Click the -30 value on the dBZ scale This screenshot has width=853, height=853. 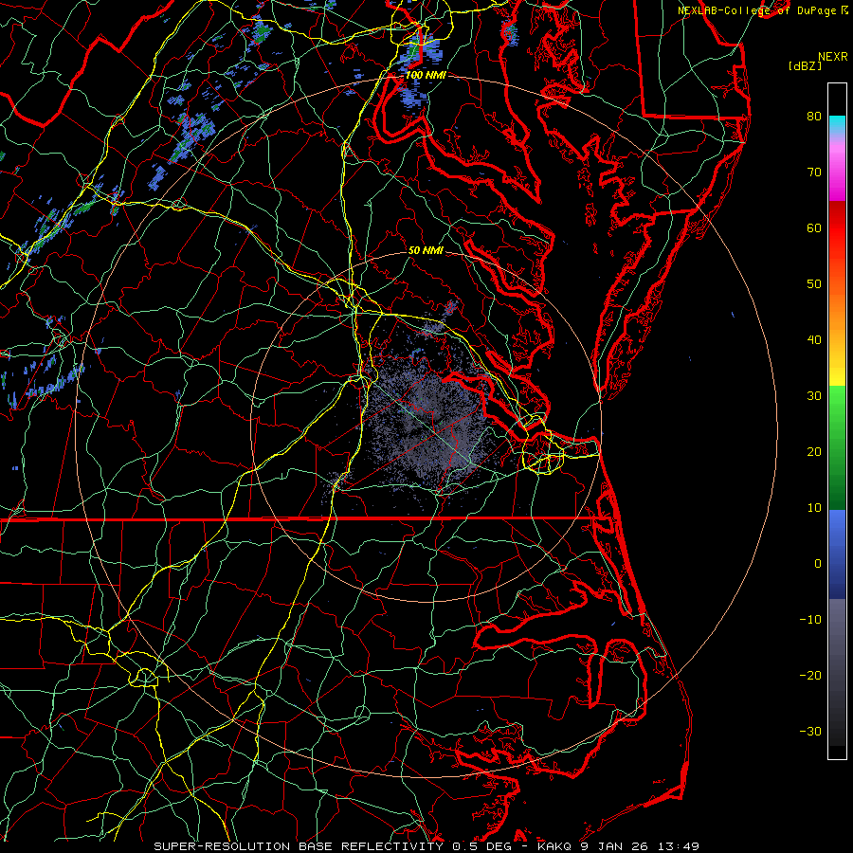pyautogui.click(x=810, y=731)
